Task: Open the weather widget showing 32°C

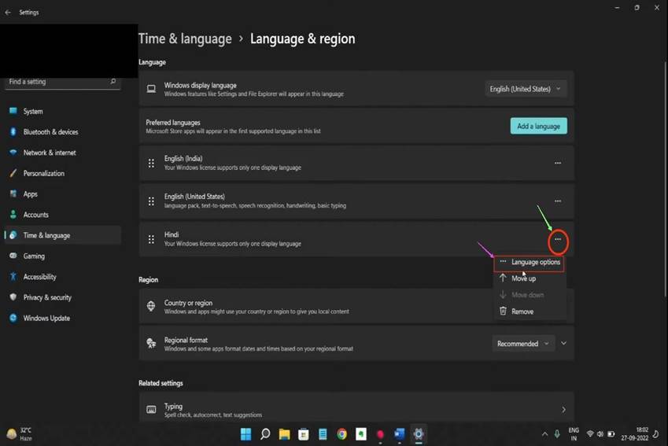Action: 20,434
